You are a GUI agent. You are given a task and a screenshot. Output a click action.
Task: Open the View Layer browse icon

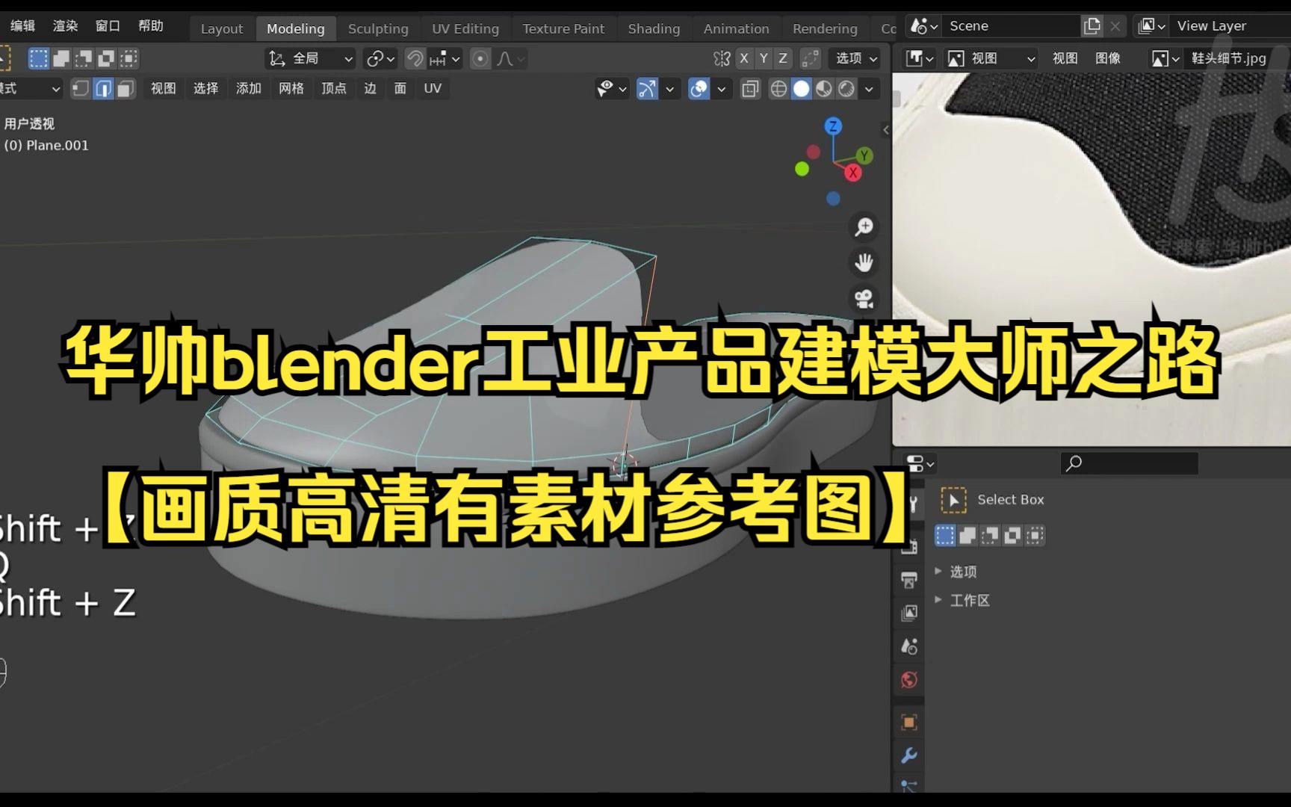(x=1151, y=26)
